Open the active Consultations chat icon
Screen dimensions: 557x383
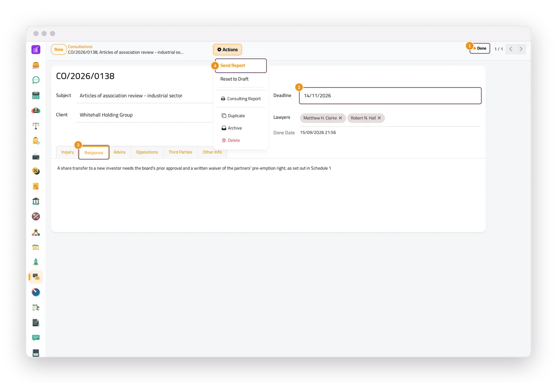click(36, 277)
